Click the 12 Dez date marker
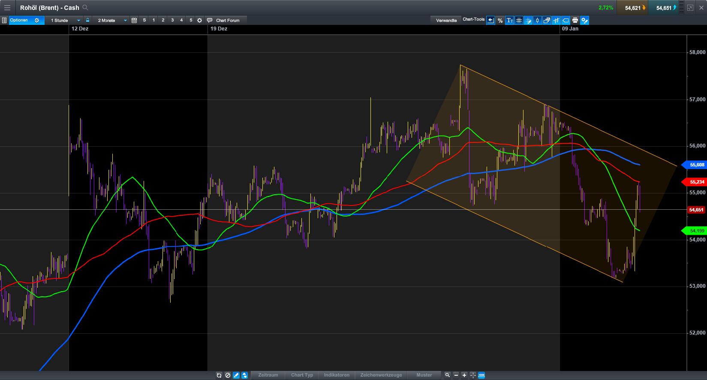Viewport: 707px width, 380px height. point(80,29)
